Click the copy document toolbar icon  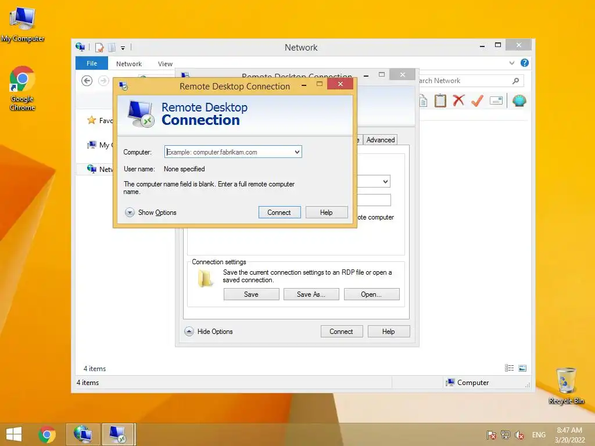[424, 101]
